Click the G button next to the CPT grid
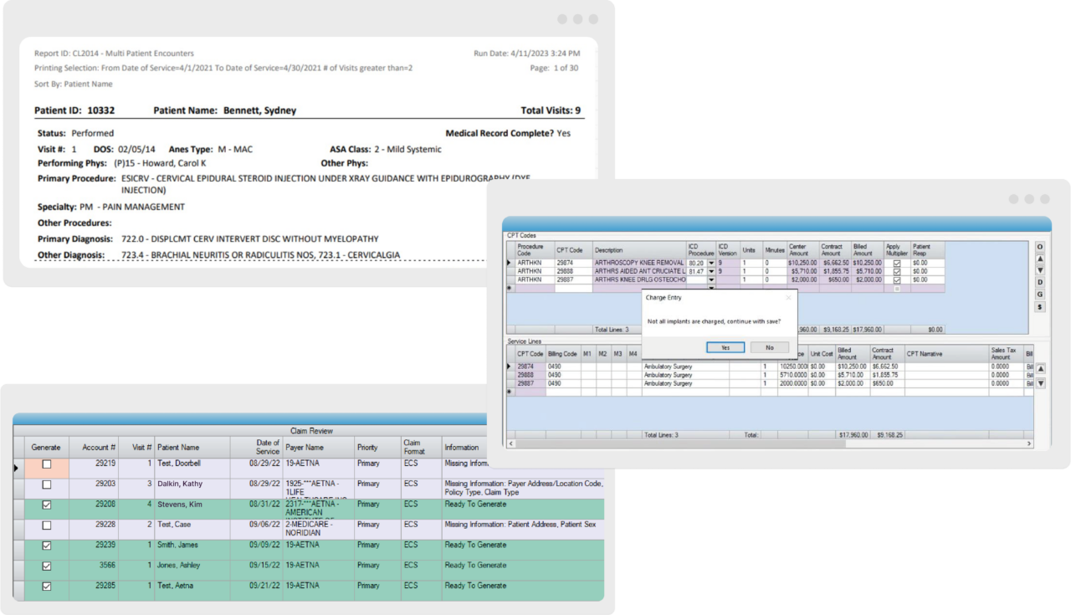 point(1038,291)
